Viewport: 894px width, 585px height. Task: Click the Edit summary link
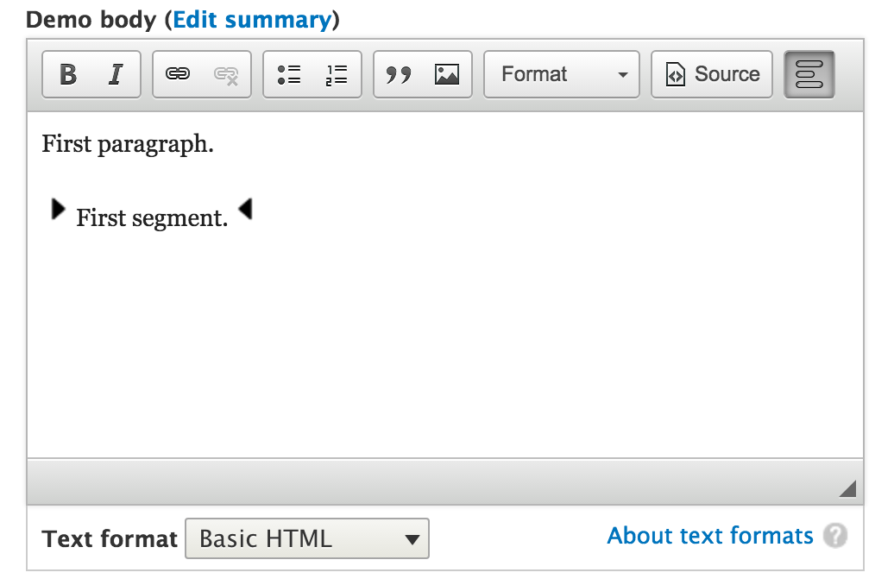(252, 20)
